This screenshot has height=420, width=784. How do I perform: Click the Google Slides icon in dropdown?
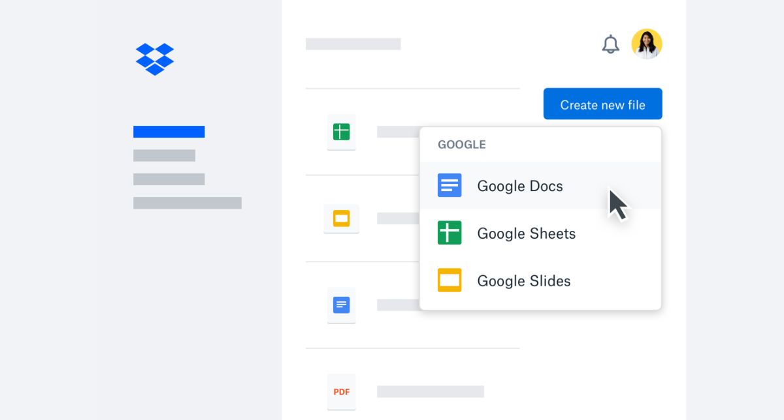tap(449, 280)
